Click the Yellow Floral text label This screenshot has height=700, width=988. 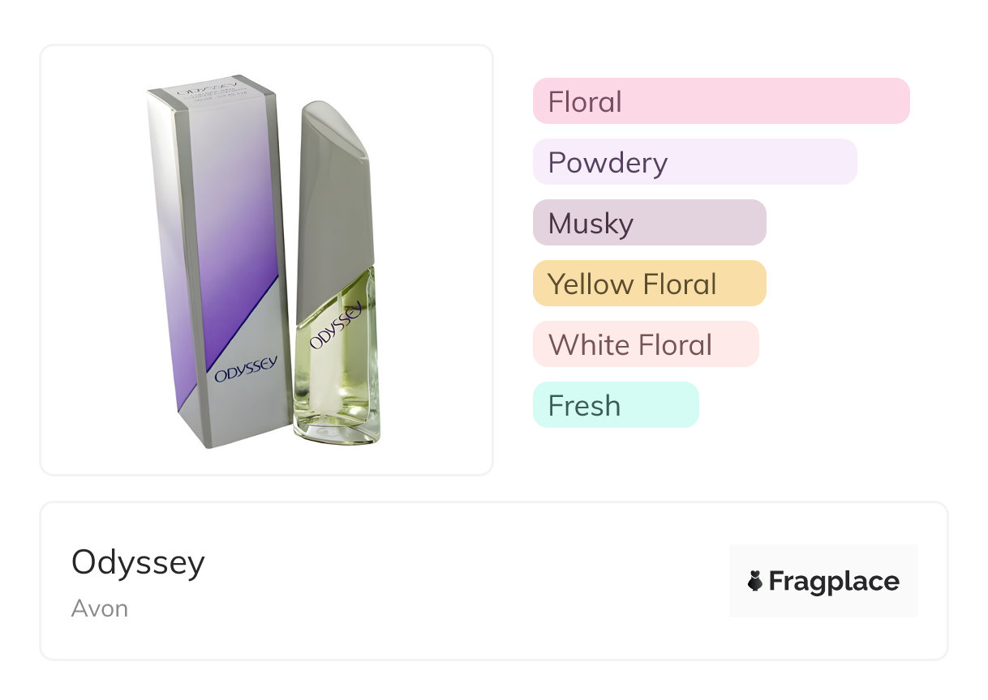[x=632, y=284]
